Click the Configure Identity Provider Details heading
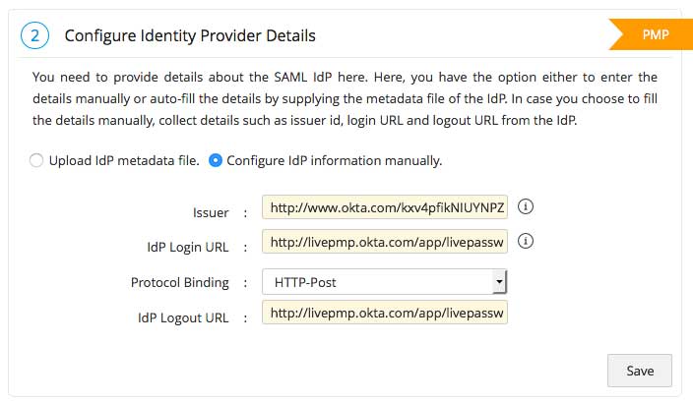Screen dimensions: 693x403 pyautogui.click(x=190, y=36)
